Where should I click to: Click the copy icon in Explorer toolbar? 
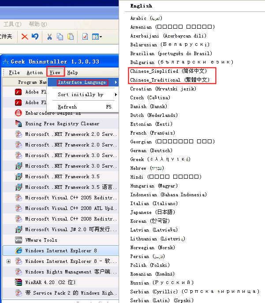(60, 36)
